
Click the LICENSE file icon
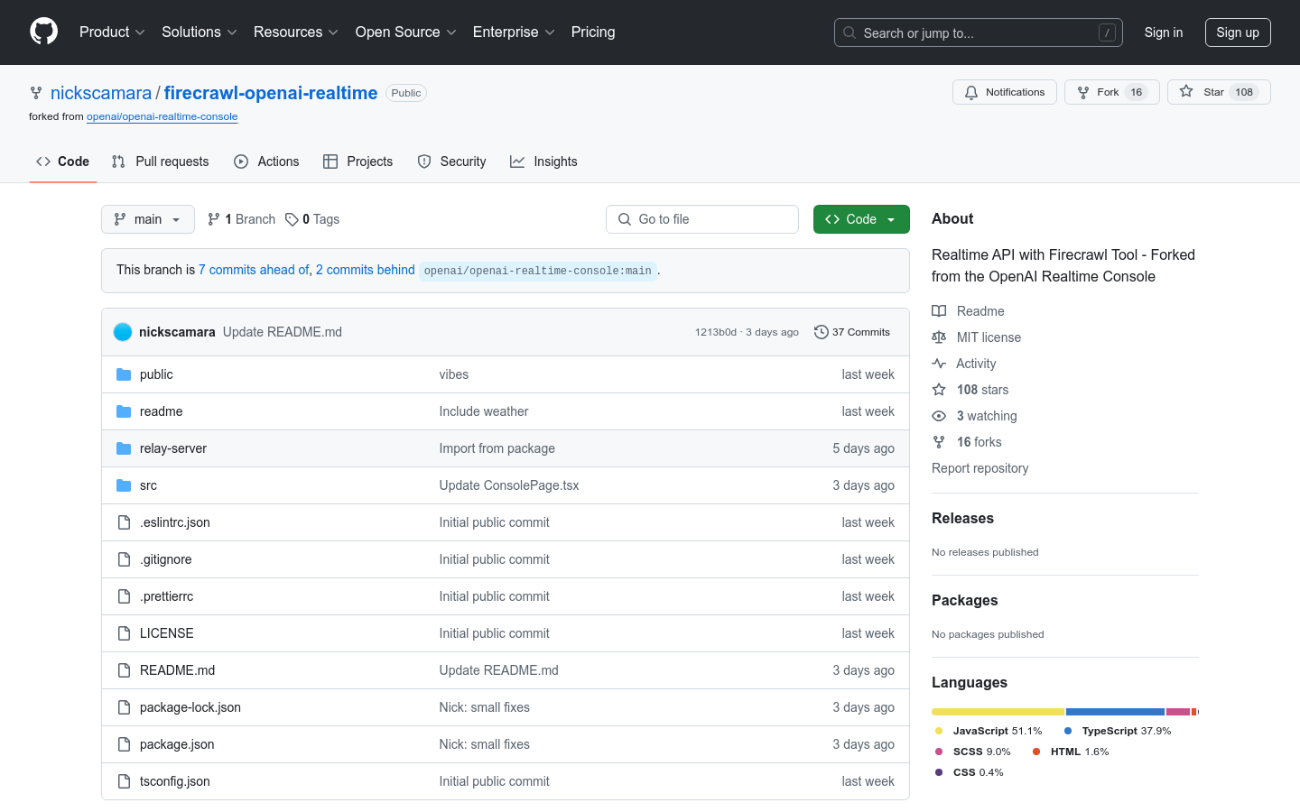[124, 633]
